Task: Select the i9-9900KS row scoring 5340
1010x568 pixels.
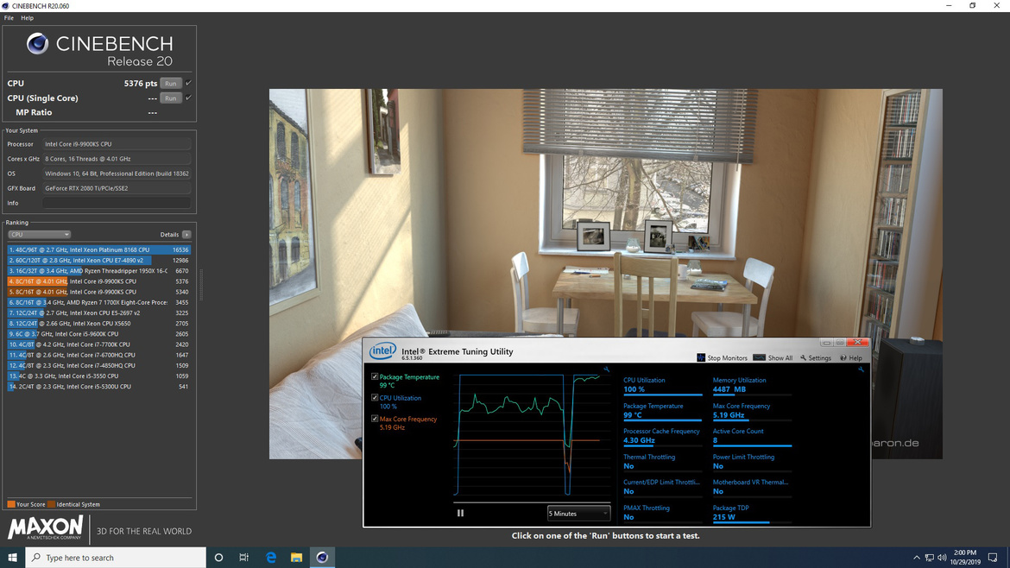Action: [98, 292]
